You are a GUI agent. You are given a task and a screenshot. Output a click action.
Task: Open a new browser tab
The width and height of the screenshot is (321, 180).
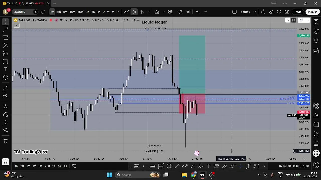pyautogui.click(x=55, y=3)
